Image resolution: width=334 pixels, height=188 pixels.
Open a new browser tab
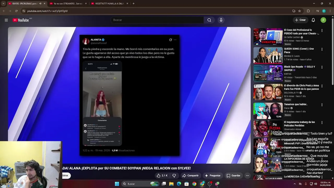pyautogui.click(x=134, y=4)
